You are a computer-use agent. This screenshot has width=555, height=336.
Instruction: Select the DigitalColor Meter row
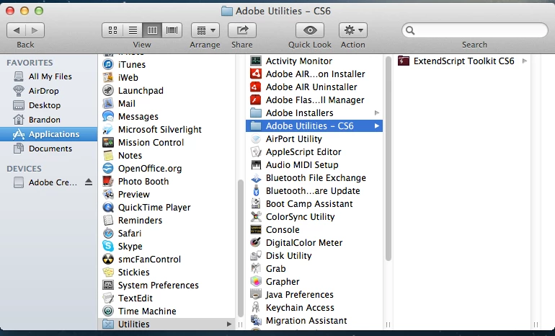[314, 242]
